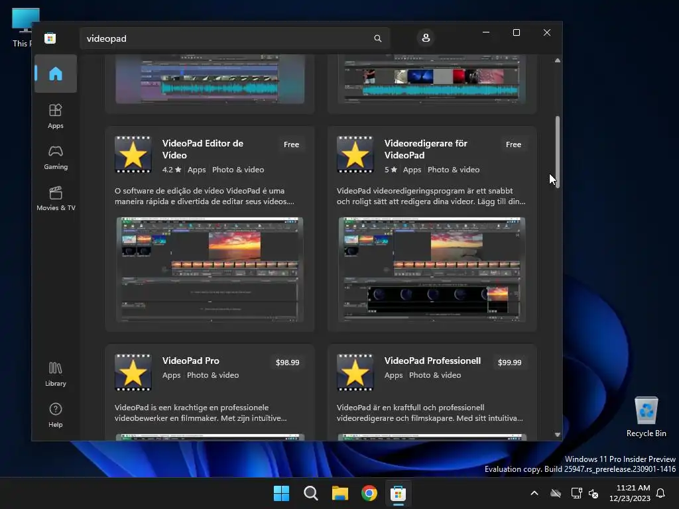Click the description under VideoPad Professionell
This screenshot has width=679, height=509.
tap(430, 413)
